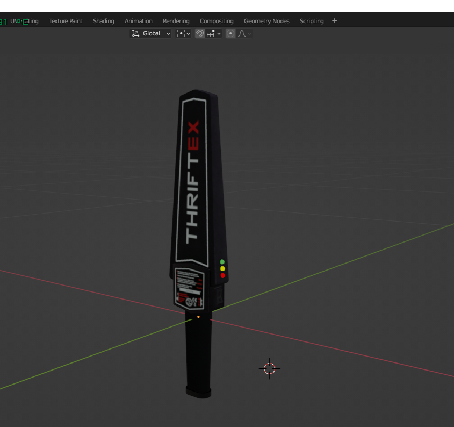Click the green LED on the scanner
The width and height of the screenshot is (454, 427).
(x=222, y=262)
